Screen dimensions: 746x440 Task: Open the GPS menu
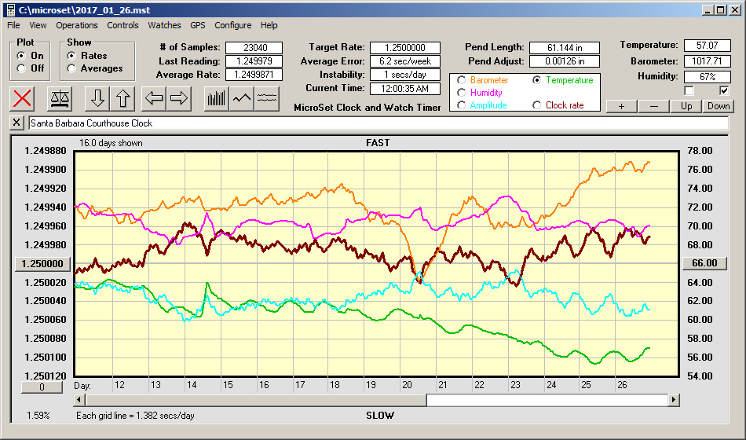[197, 25]
